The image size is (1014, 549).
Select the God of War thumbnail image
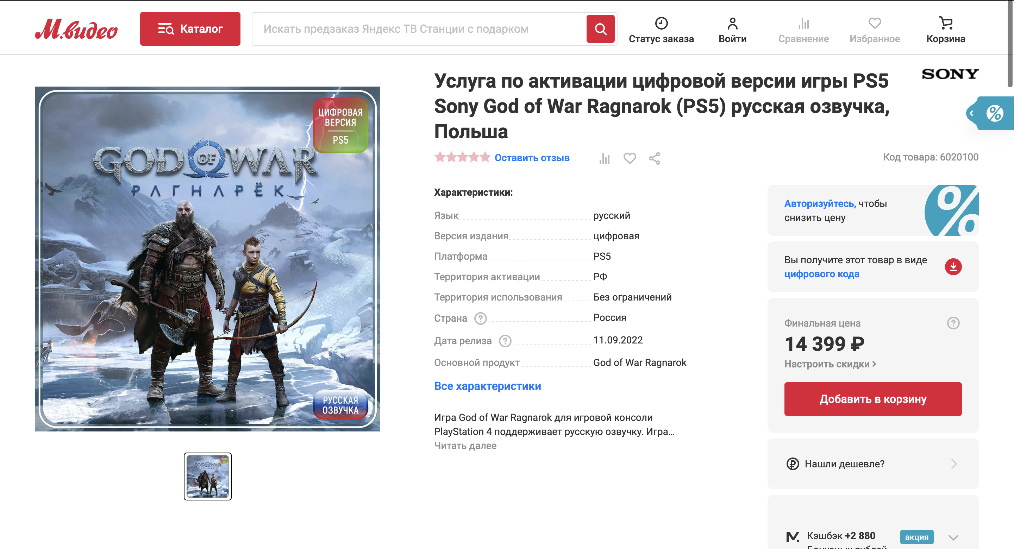point(207,476)
